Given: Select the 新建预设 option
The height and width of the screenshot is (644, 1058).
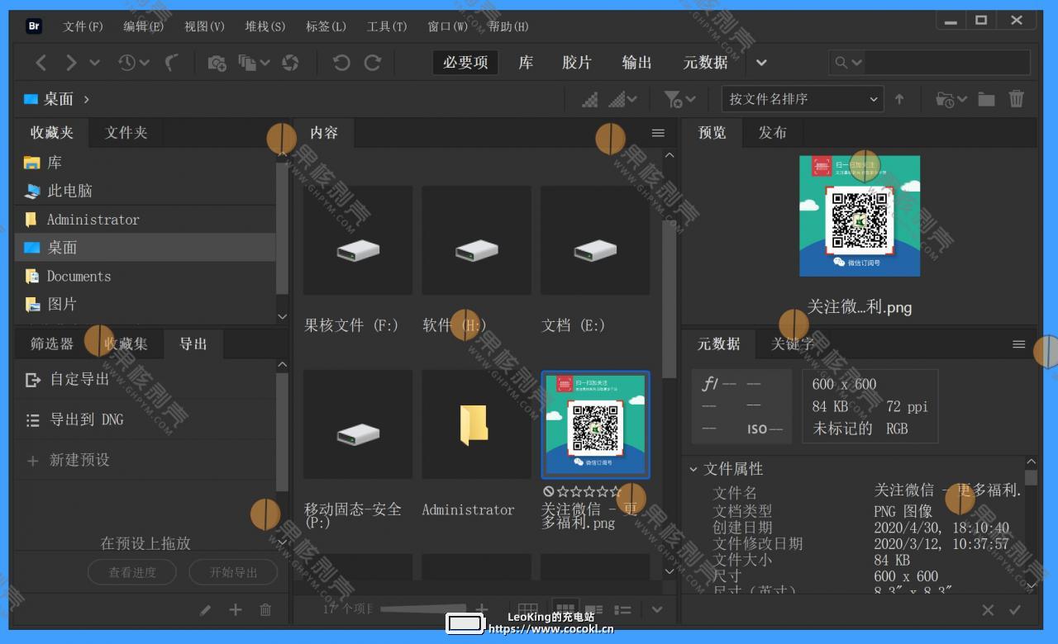Looking at the screenshot, I should (x=79, y=460).
